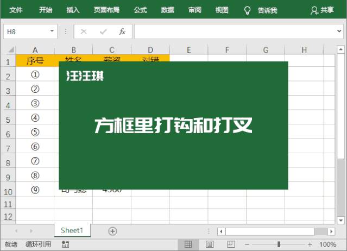Click the zoom in plus button
This screenshot has width=347, height=251.
click(x=310, y=244)
